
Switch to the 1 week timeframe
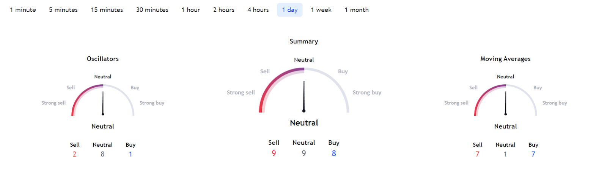point(321,10)
